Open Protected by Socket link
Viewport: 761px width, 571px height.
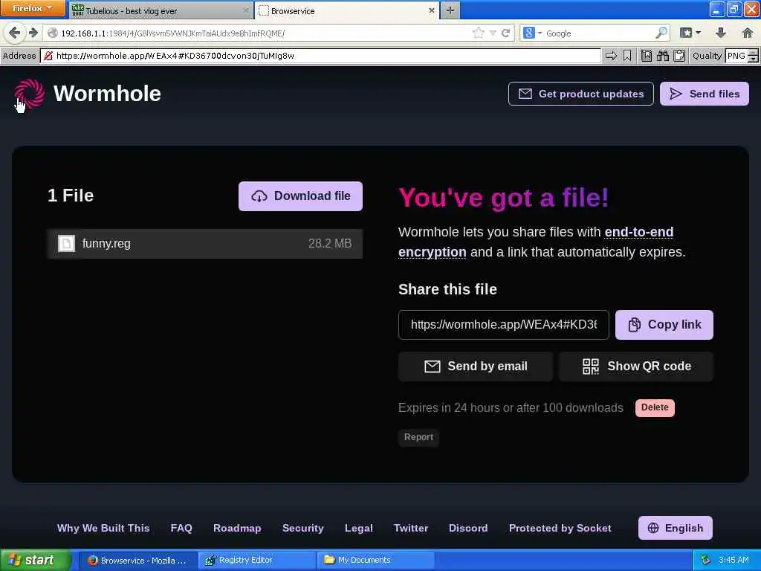click(560, 529)
